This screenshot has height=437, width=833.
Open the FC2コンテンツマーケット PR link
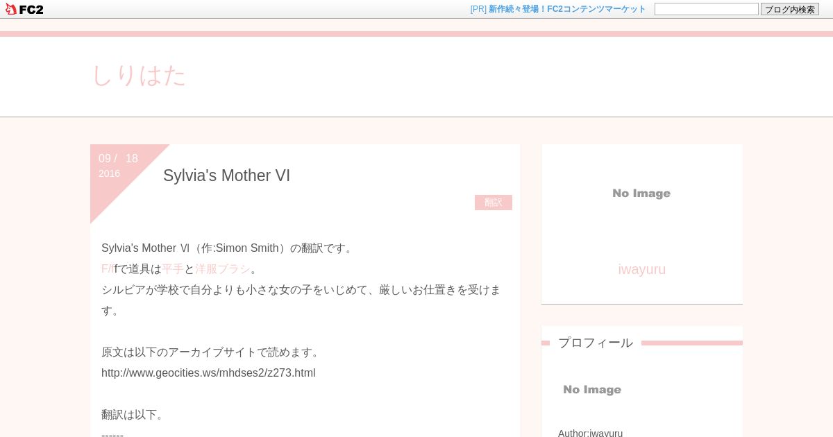(567, 9)
